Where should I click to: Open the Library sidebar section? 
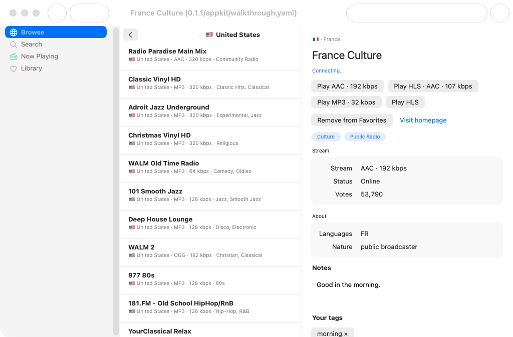pyautogui.click(x=56, y=68)
